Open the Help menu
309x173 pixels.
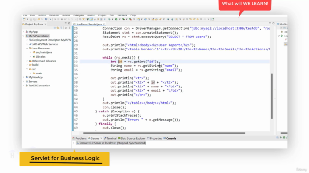(x=133, y=15)
